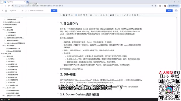Viewport: 181px width, 101px height.
Task: Open Windows taskbar search
Action: click(5, 100)
